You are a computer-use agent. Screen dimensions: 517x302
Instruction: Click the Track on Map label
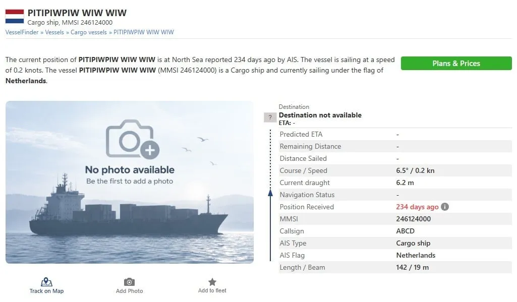click(x=46, y=291)
